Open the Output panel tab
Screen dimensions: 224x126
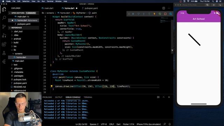[59, 97]
